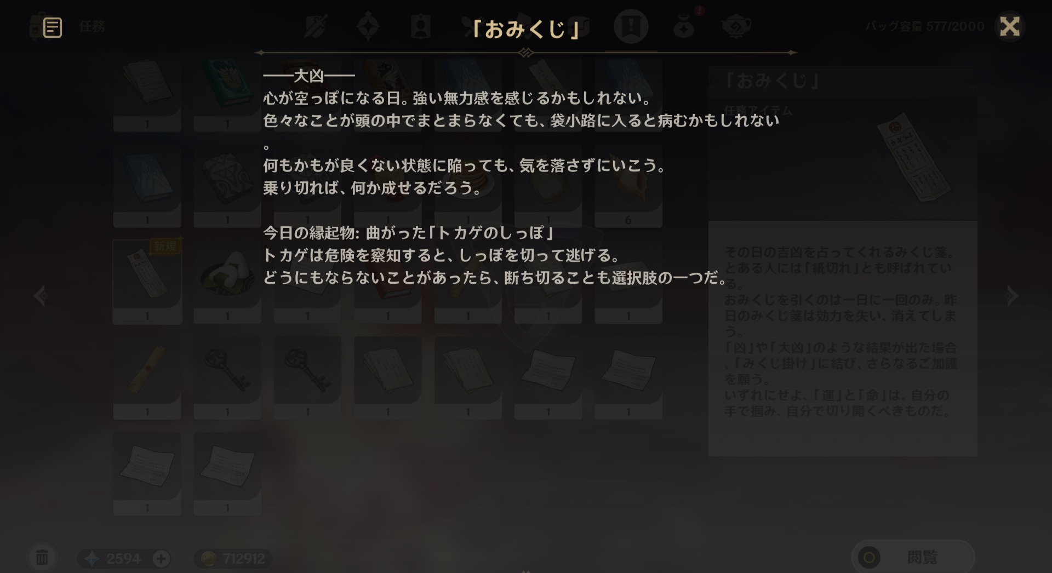Click the 閲覧 browse button
The height and width of the screenshot is (573, 1052).
click(913, 557)
